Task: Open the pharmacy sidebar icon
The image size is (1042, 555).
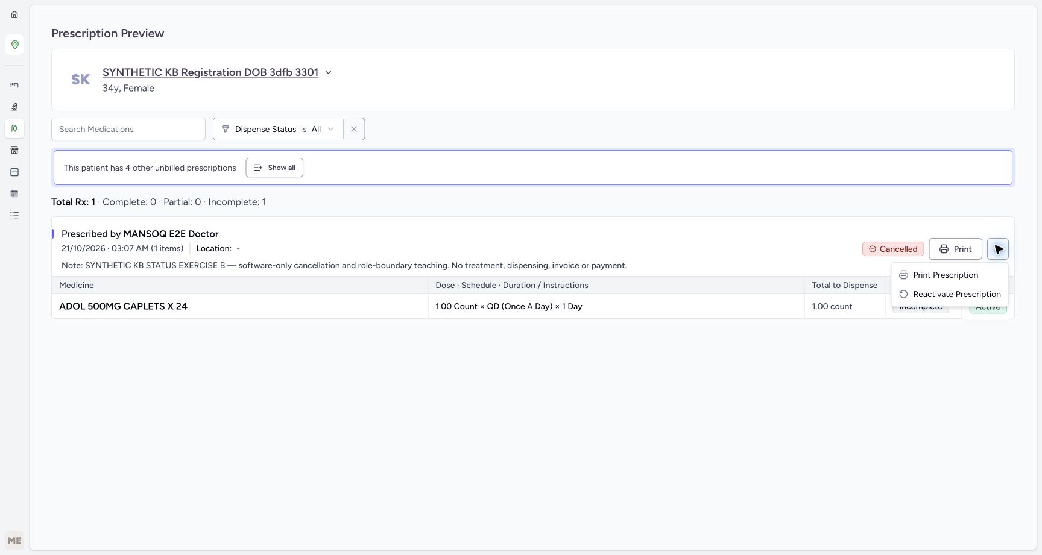Action: pyautogui.click(x=14, y=128)
